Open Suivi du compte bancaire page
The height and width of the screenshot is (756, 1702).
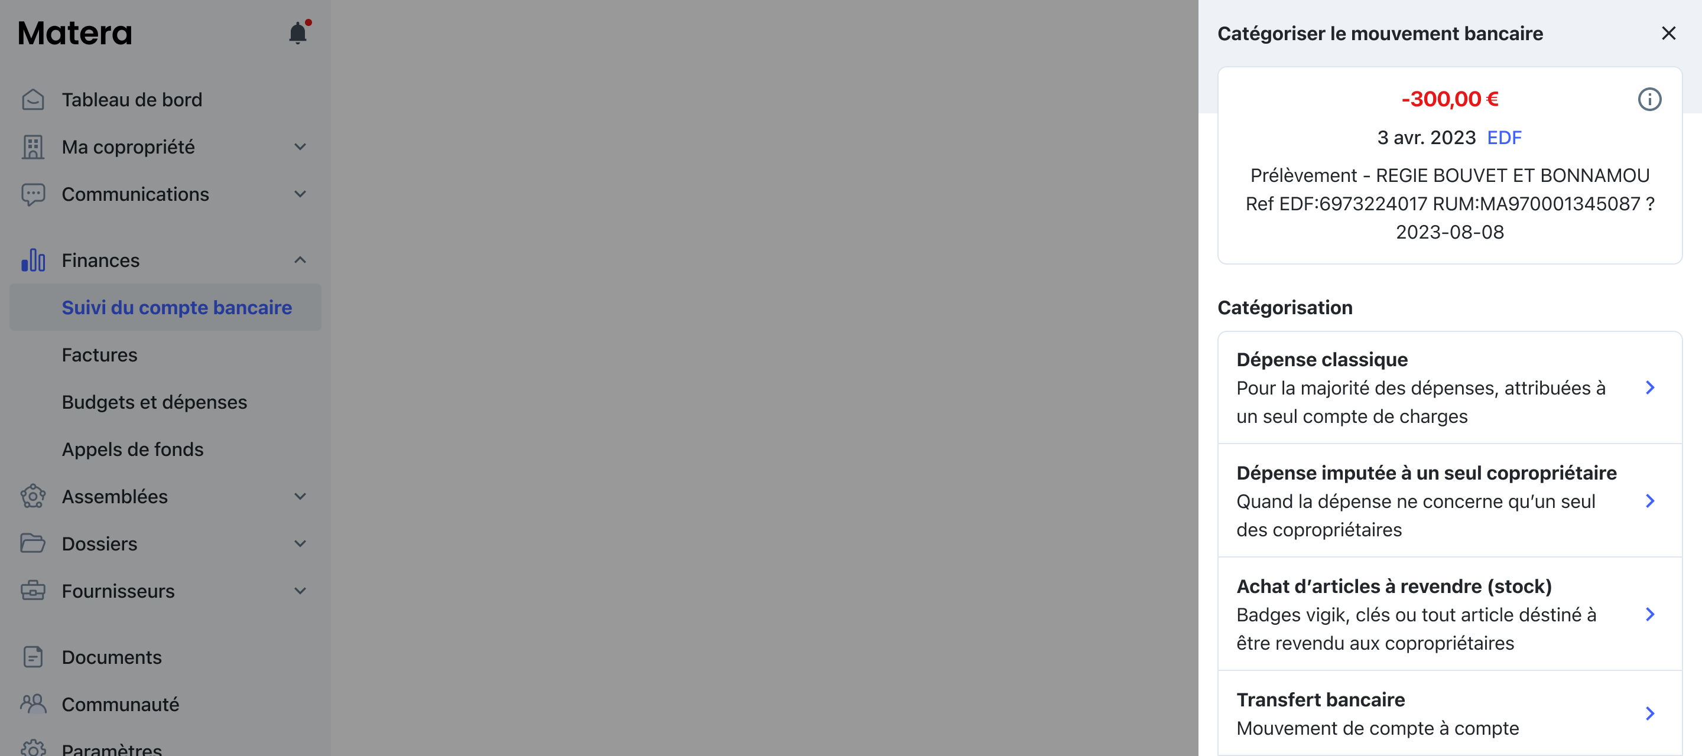click(x=178, y=307)
